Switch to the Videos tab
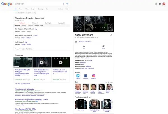The image size is (168, 114). tap(27, 9)
